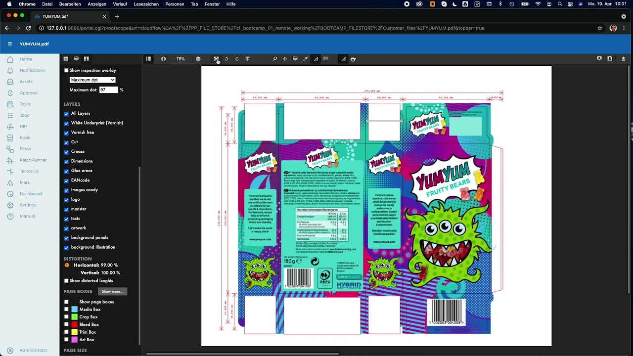Image resolution: width=633 pixels, height=356 pixels.
Task: Open Tasks in the sidebar
Action: point(25,104)
